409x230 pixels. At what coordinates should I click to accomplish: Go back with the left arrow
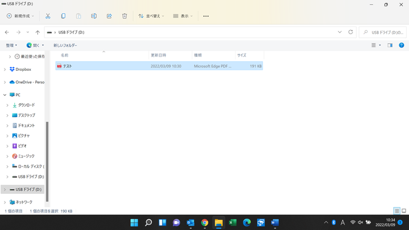point(7,32)
